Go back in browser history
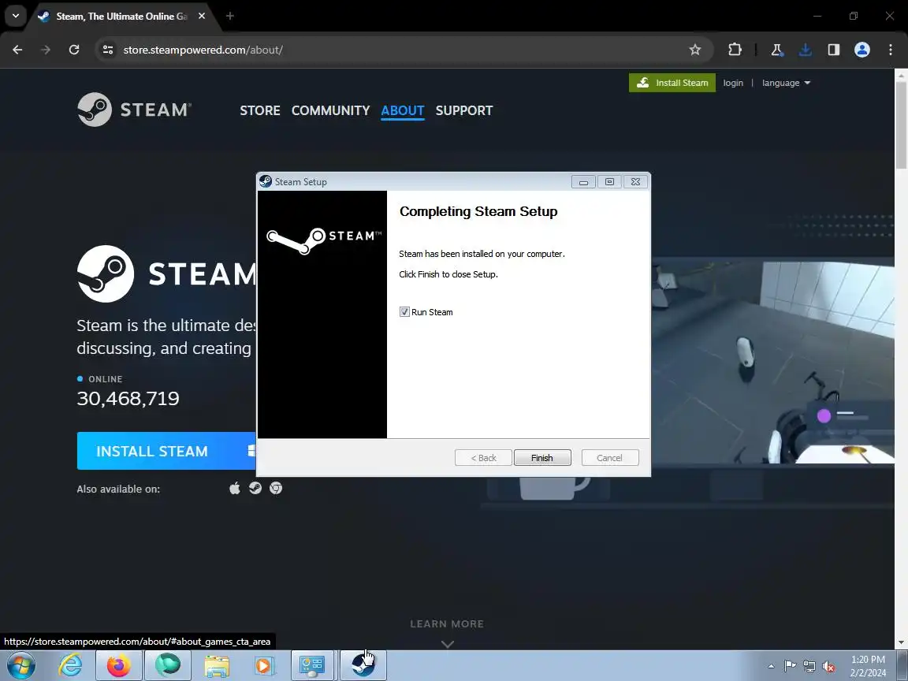 pyautogui.click(x=17, y=50)
